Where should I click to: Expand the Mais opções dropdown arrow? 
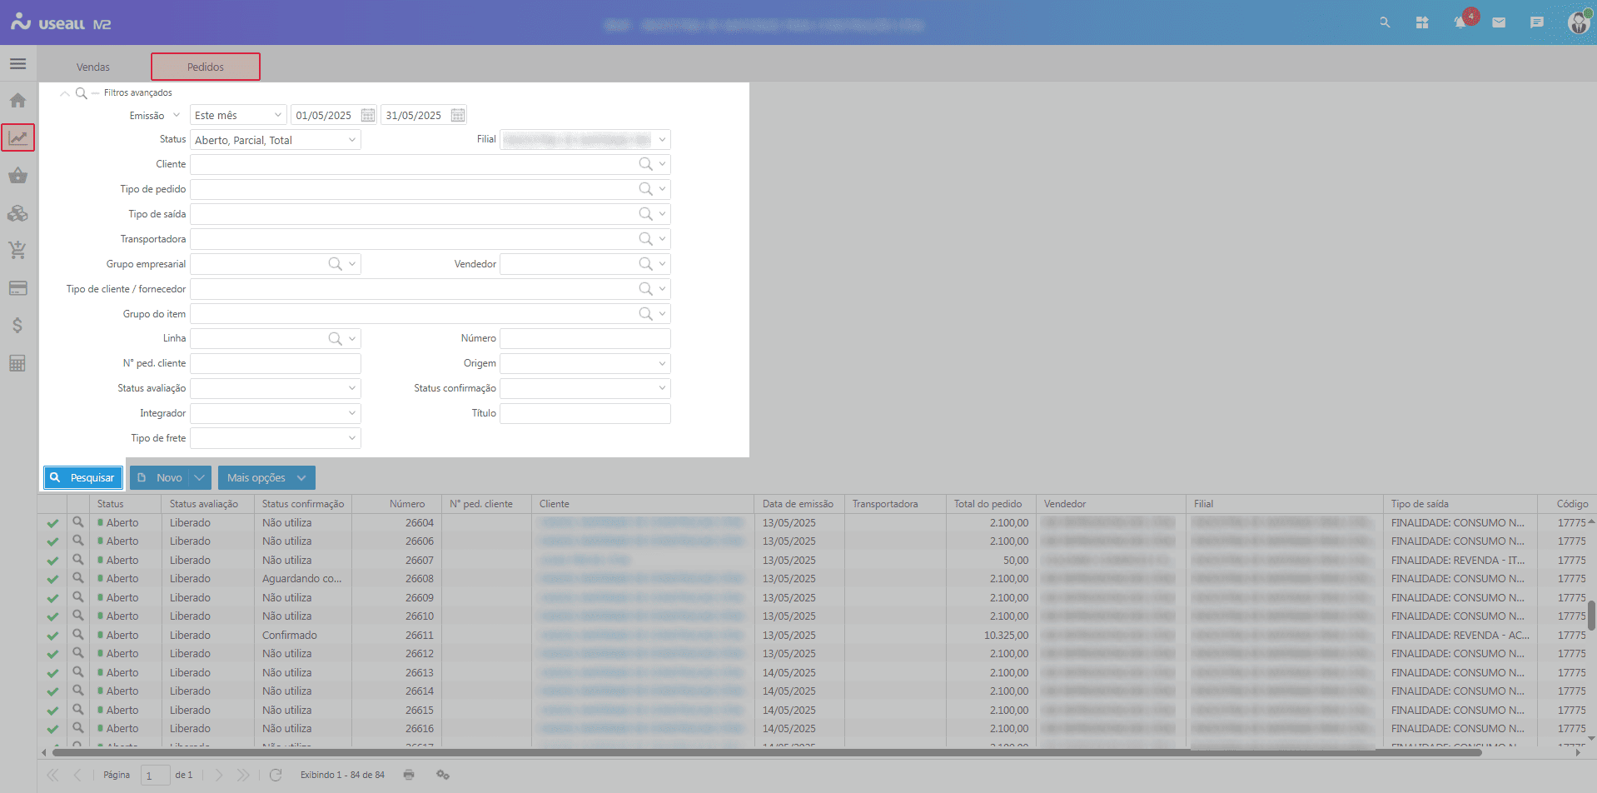point(301,478)
